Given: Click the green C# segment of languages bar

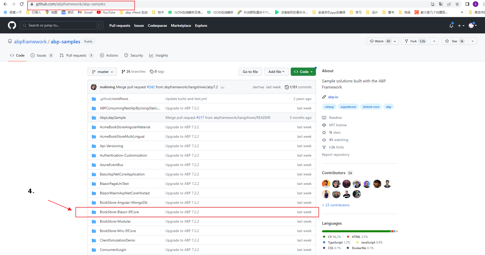Looking at the screenshot, I should 356,231.
